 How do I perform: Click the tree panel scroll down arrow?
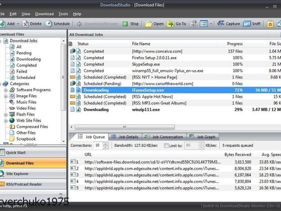pyautogui.click(x=64, y=142)
